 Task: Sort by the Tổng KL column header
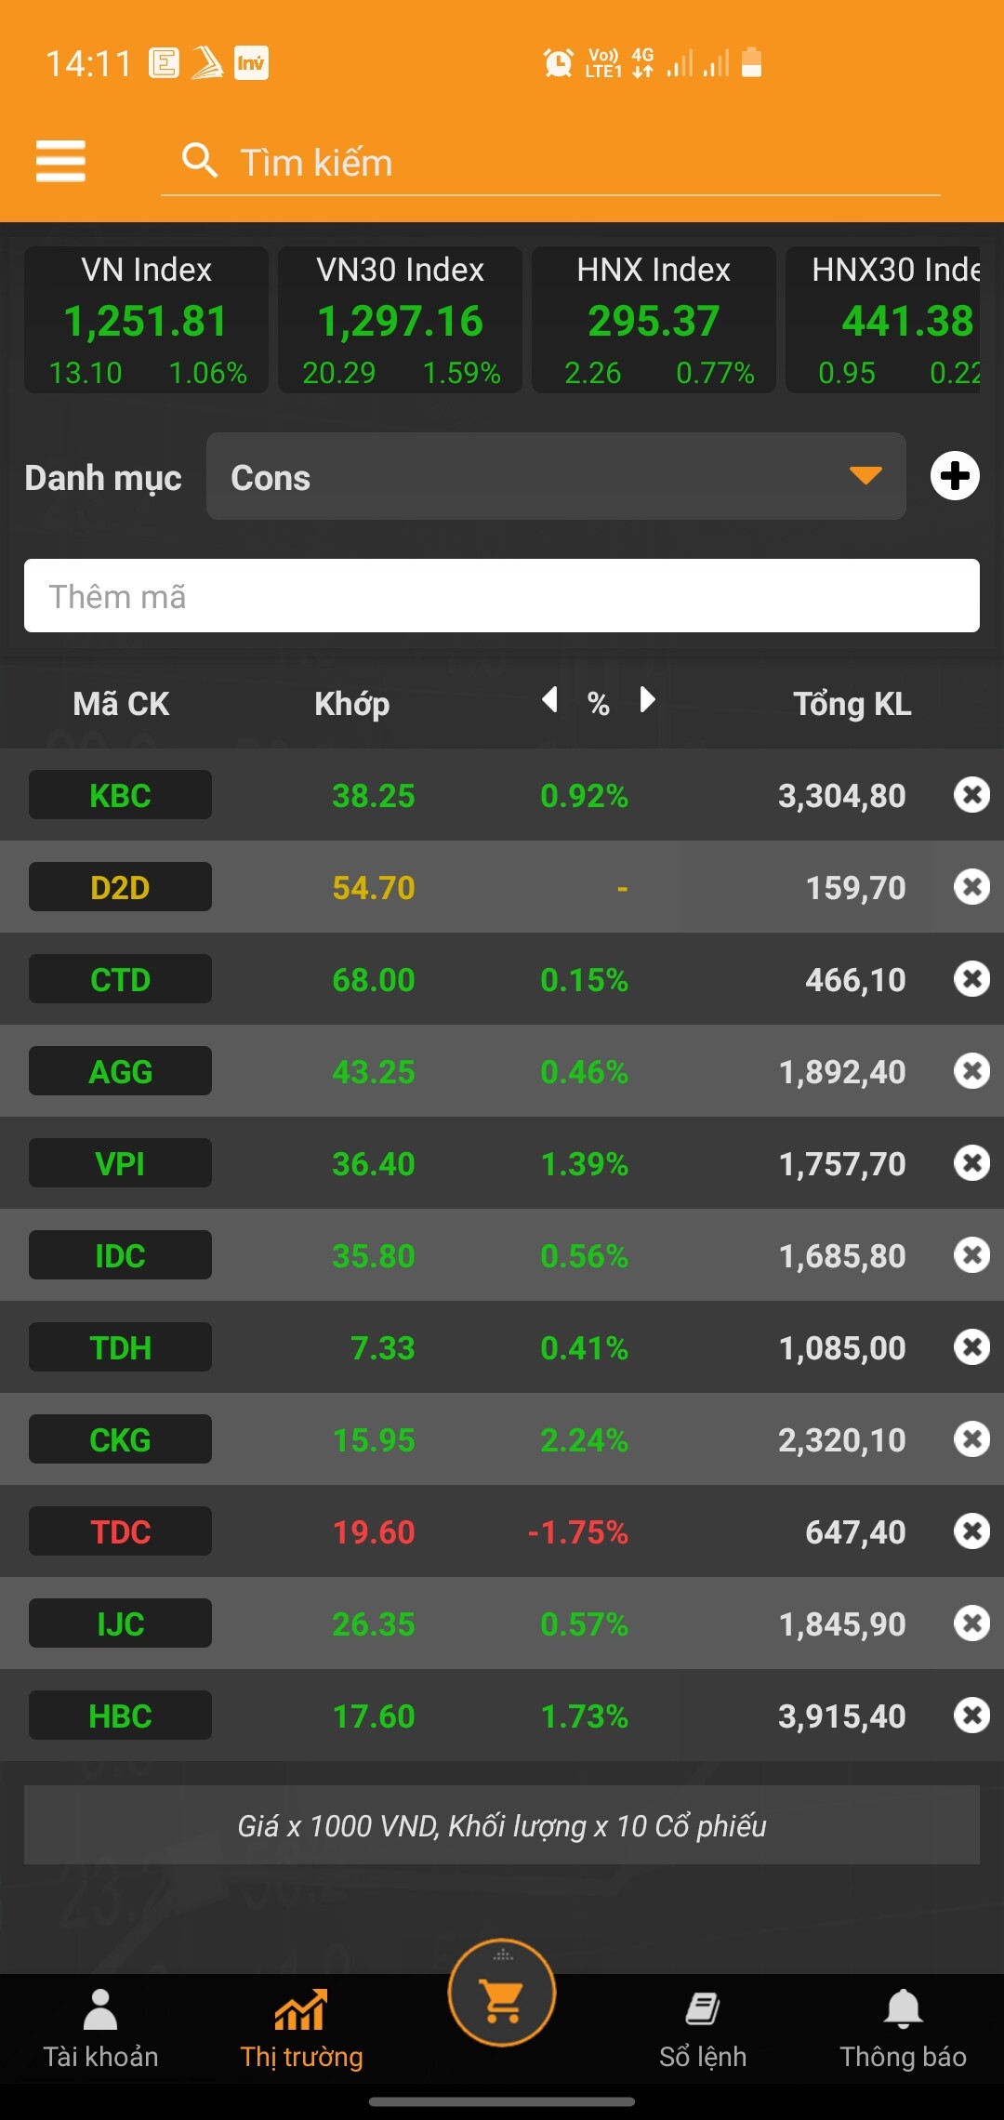point(852,704)
